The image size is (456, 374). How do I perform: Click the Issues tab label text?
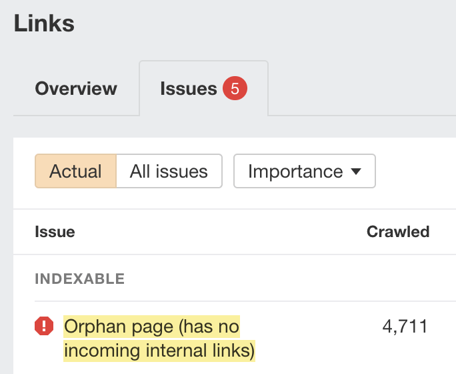[189, 89]
